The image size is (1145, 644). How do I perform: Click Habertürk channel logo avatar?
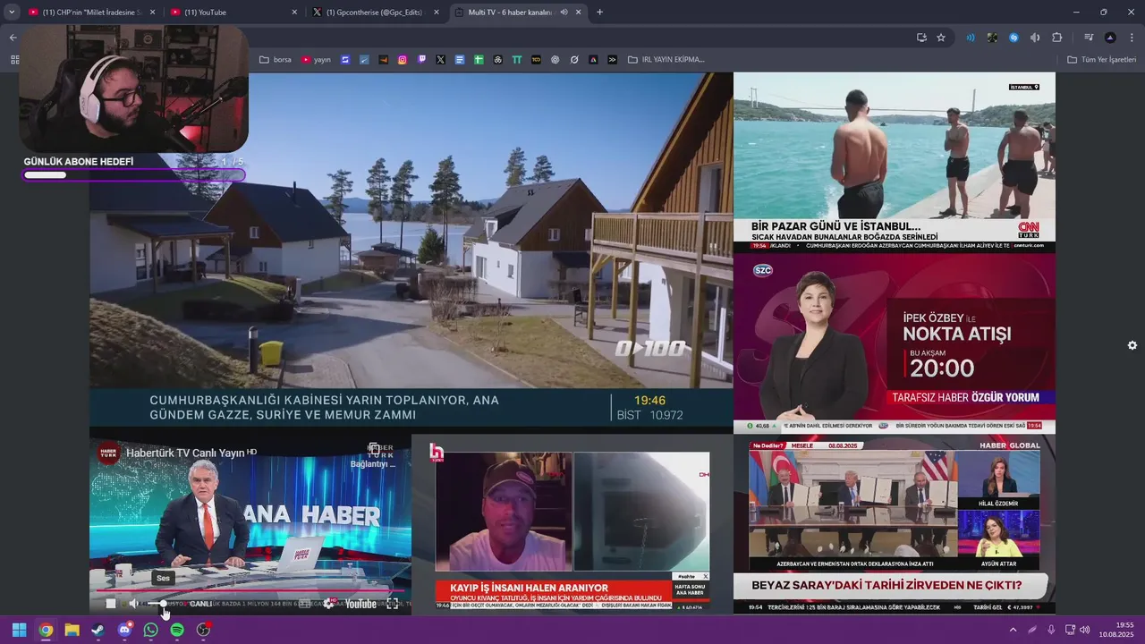coord(108,453)
